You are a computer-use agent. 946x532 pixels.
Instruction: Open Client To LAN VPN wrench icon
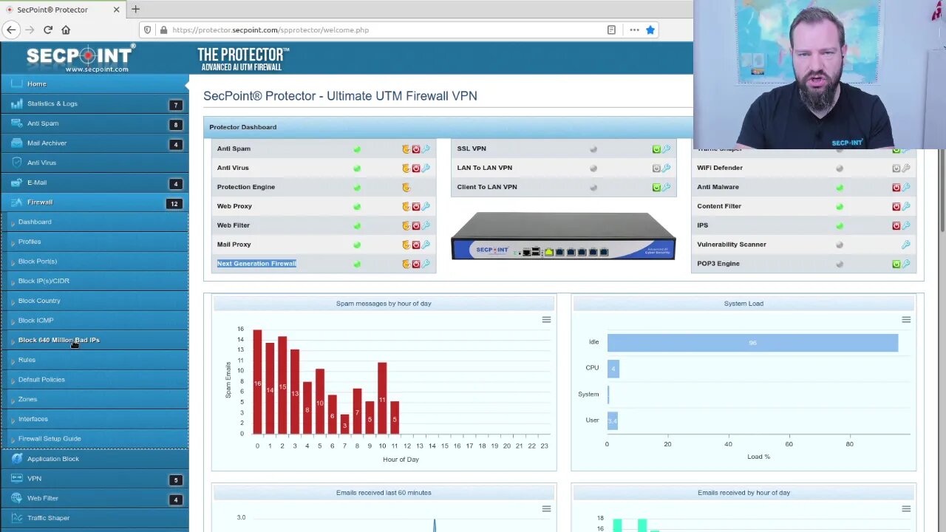tap(666, 187)
